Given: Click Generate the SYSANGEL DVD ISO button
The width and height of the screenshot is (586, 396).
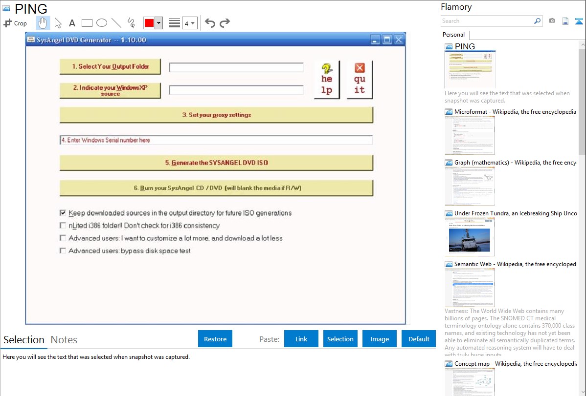Looking at the screenshot, I should 216,163.
